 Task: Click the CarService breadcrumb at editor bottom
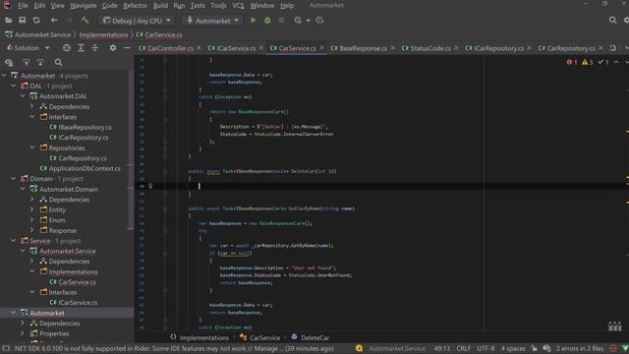[259, 337]
